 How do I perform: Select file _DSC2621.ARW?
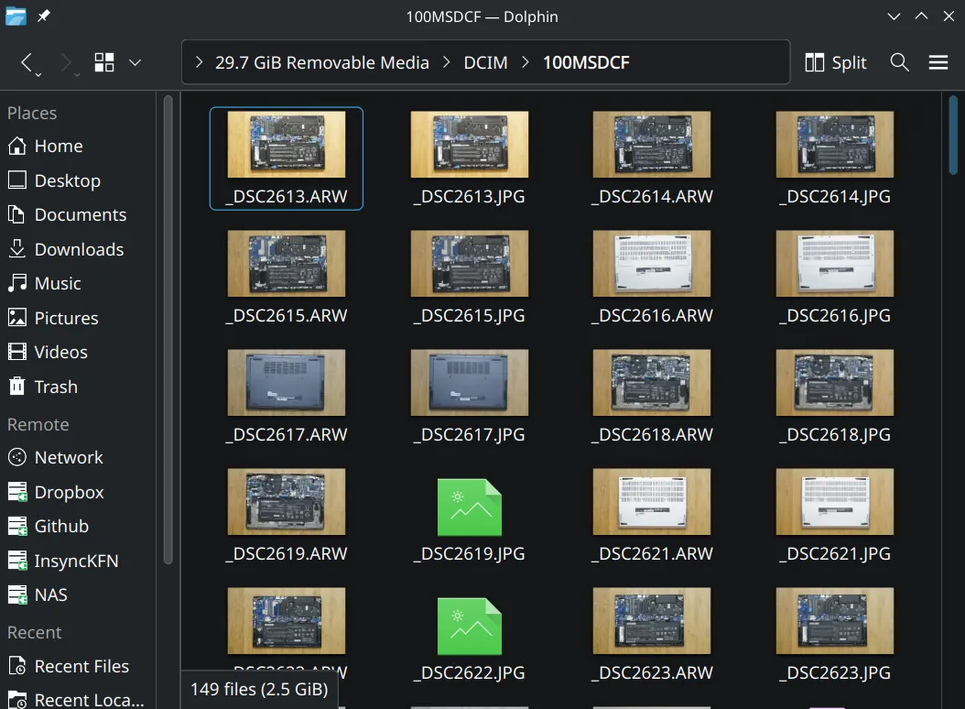652,515
